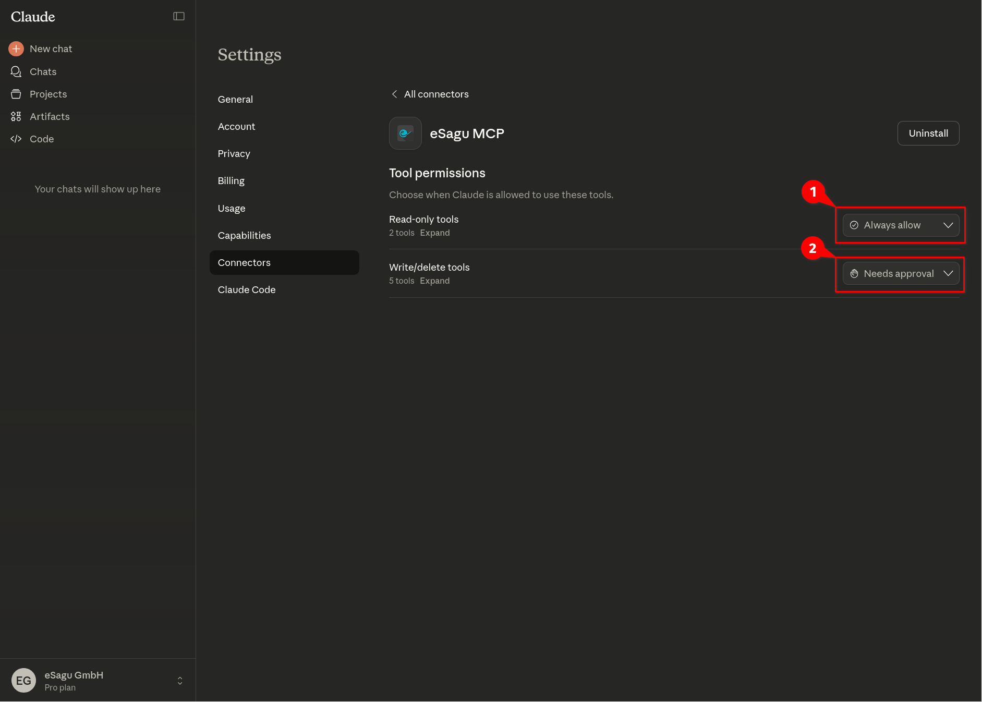Open the Claude Code settings page

[246, 290]
